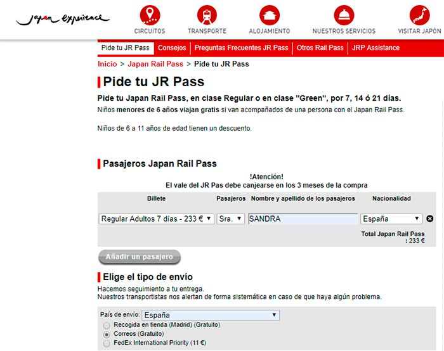Click the ALOJAMIENTO menu label
Image resolution: width=444 pixels, height=351 pixels.
pyautogui.click(x=270, y=31)
